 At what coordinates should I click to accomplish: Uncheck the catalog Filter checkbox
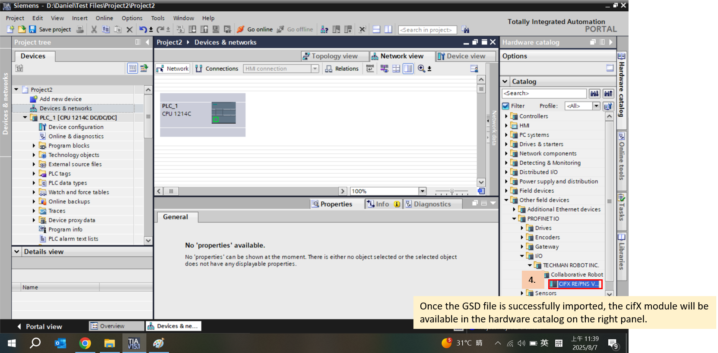pos(505,106)
